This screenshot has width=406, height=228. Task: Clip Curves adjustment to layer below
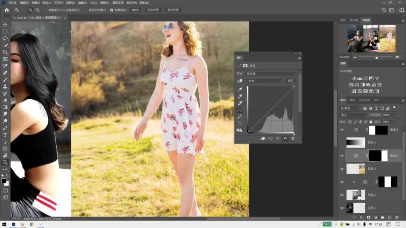262,138
